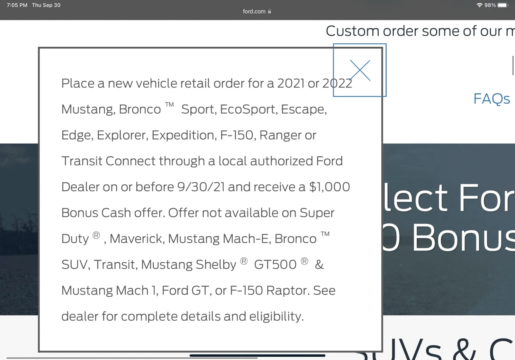Click the X to dismiss the offer popup
Image resolution: width=515 pixels, height=360 pixels.
[x=360, y=70]
